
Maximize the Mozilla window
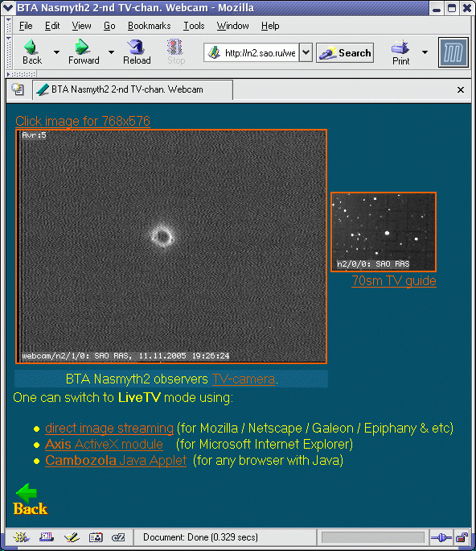pyautogui.click(x=452, y=8)
